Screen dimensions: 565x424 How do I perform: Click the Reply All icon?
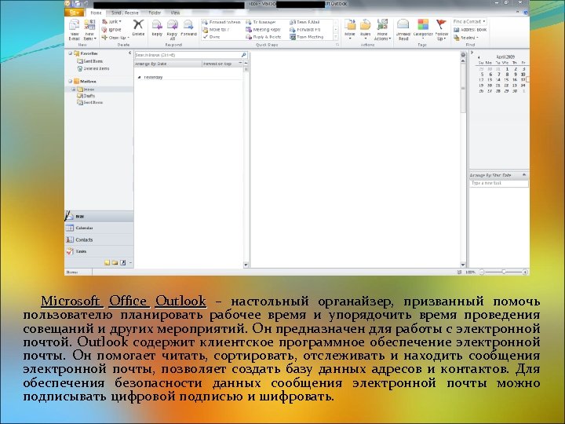[x=172, y=25]
